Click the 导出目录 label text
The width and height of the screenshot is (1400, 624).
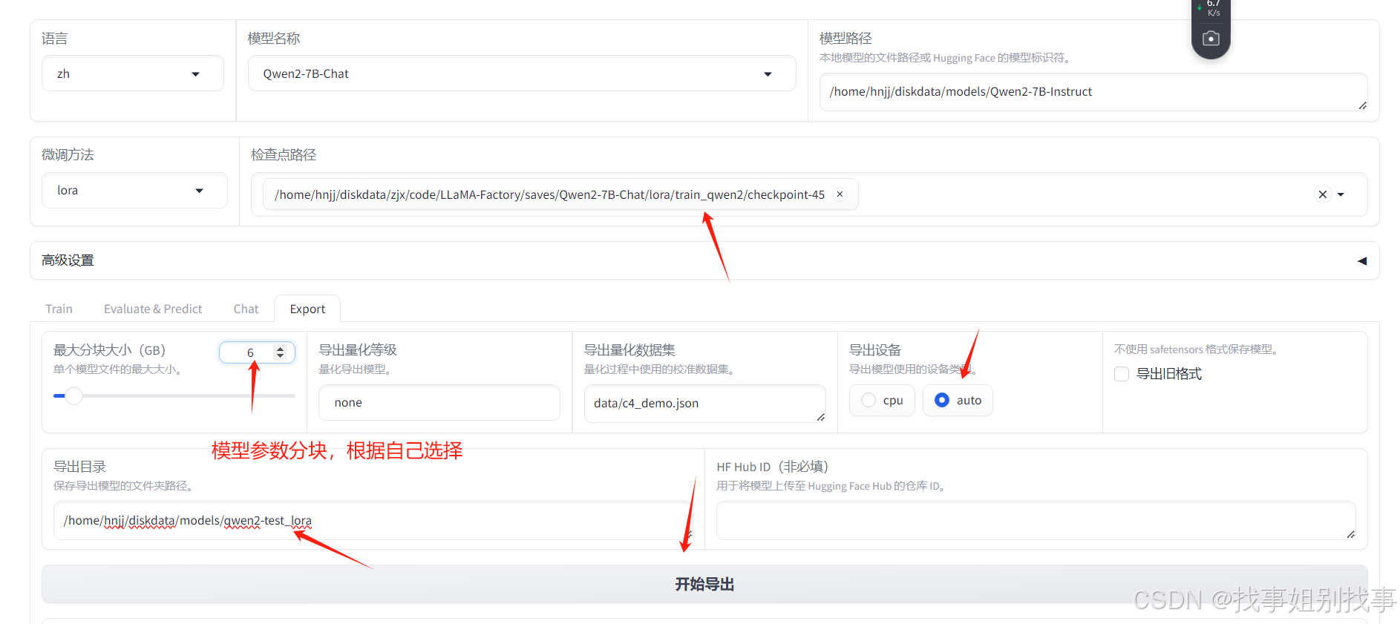[79, 467]
